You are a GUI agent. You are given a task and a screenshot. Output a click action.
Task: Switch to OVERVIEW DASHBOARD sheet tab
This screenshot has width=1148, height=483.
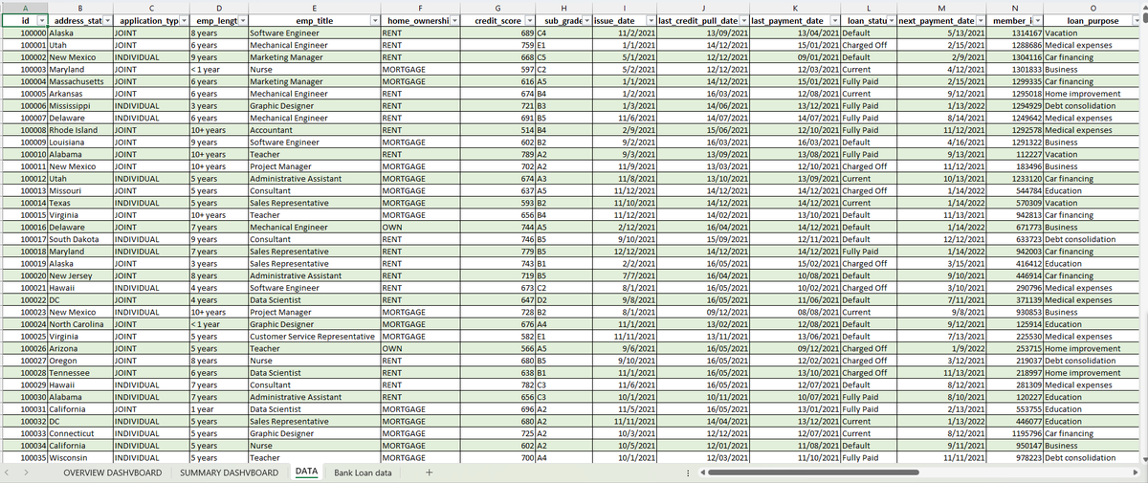pos(112,472)
